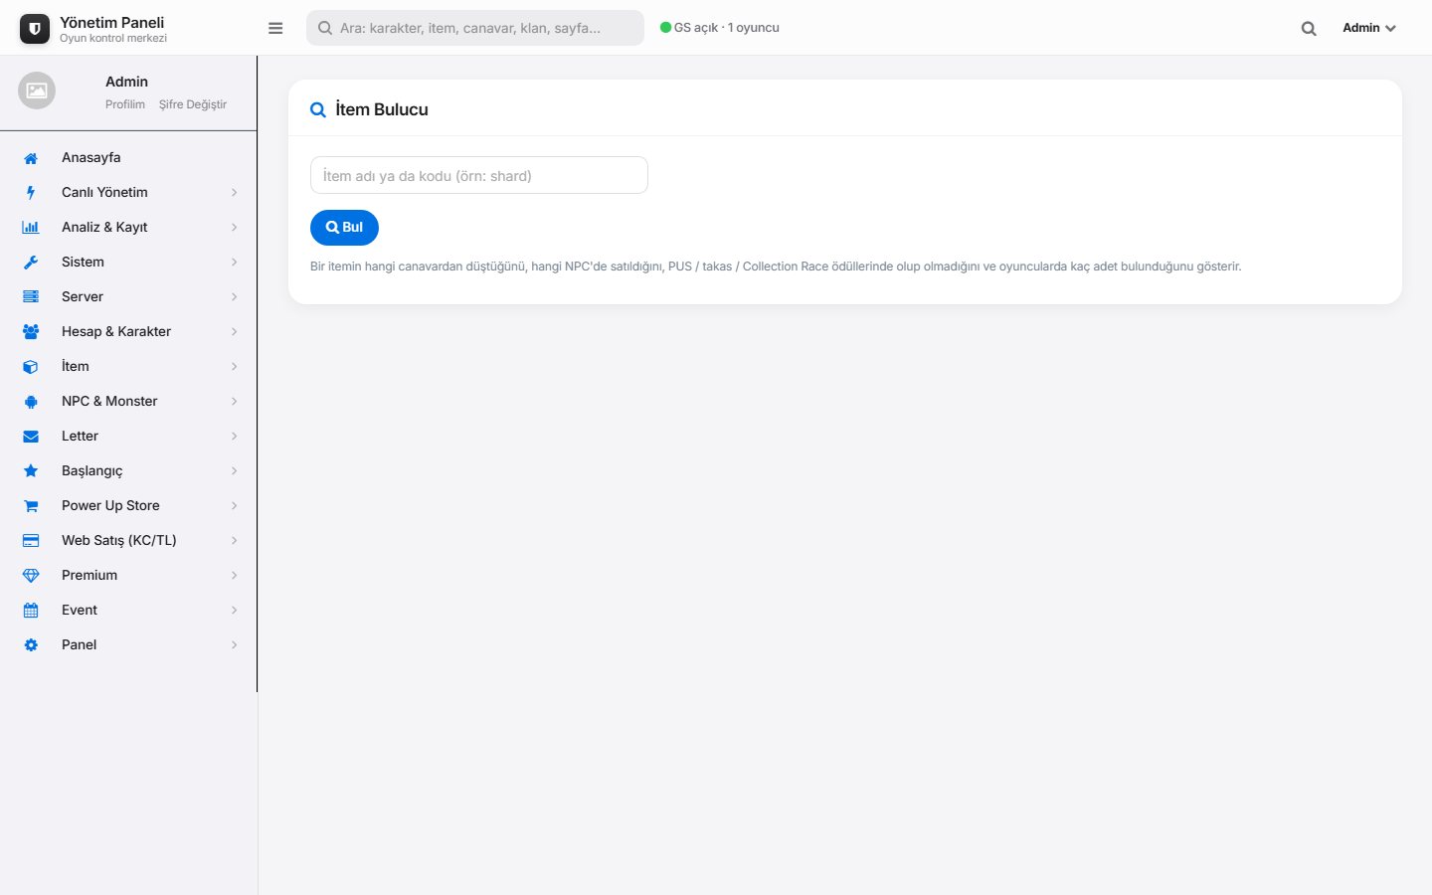Click the credit card icon for Web Satış
The height and width of the screenshot is (895, 1432).
[x=31, y=541]
